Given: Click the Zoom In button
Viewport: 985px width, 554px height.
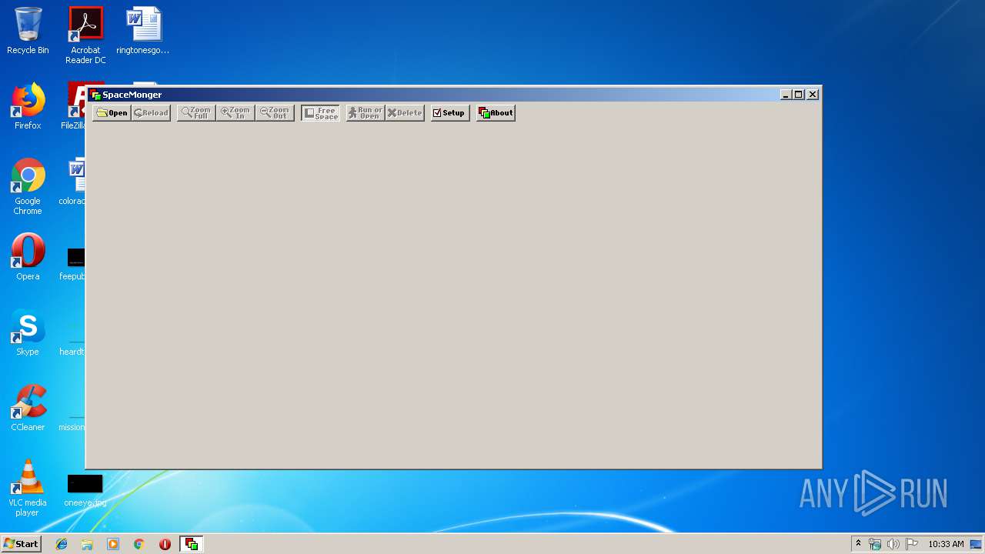Looking at the screenshot, I should (235, 113).
